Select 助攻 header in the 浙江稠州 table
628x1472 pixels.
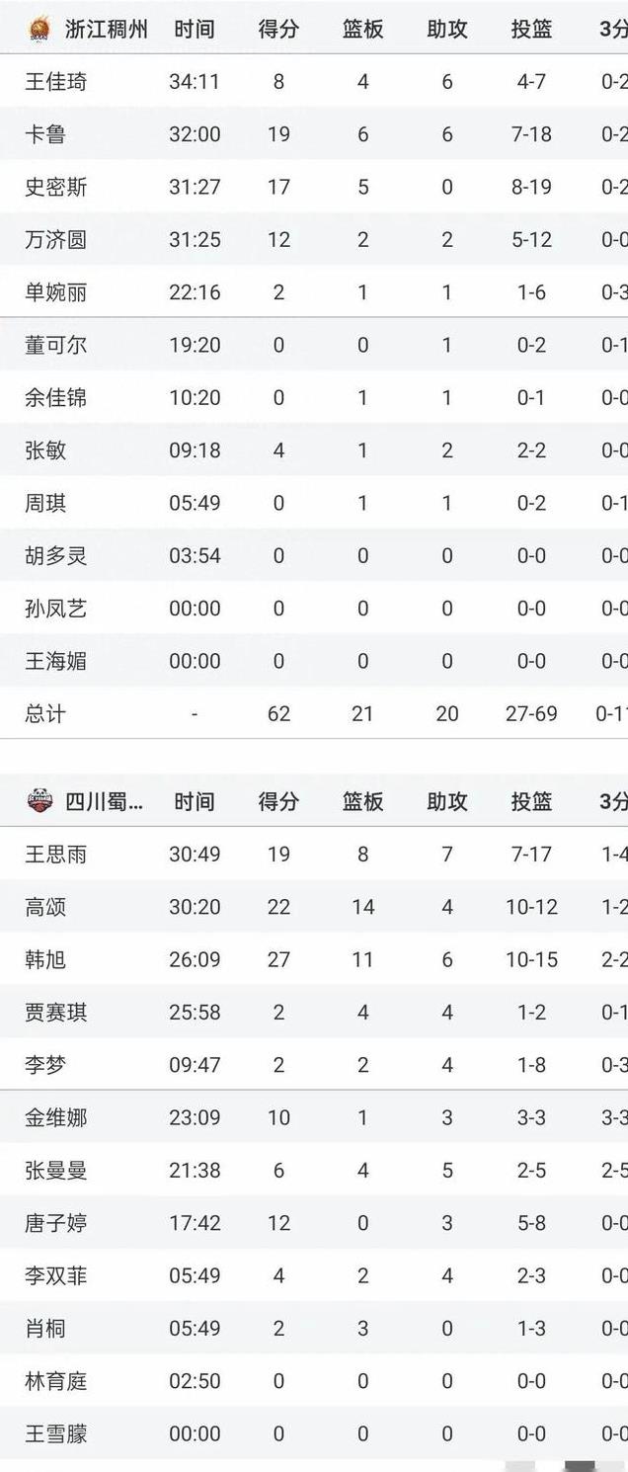[447, 30]
